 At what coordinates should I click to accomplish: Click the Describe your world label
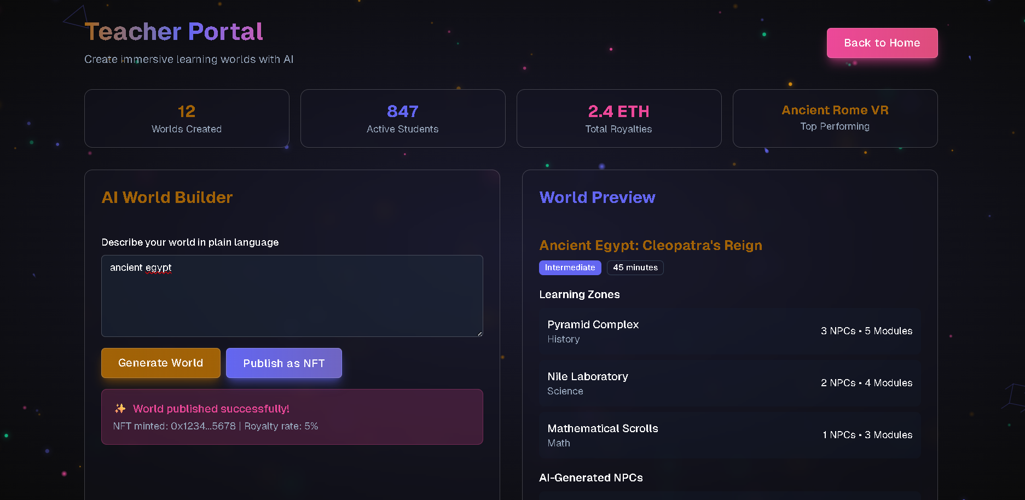190,242
